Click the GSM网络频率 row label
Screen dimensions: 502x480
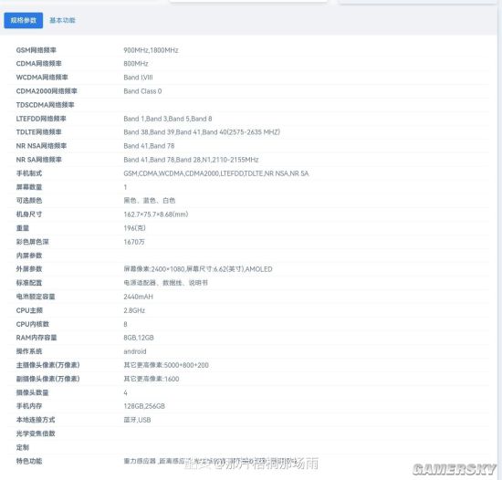pos(37,50)
